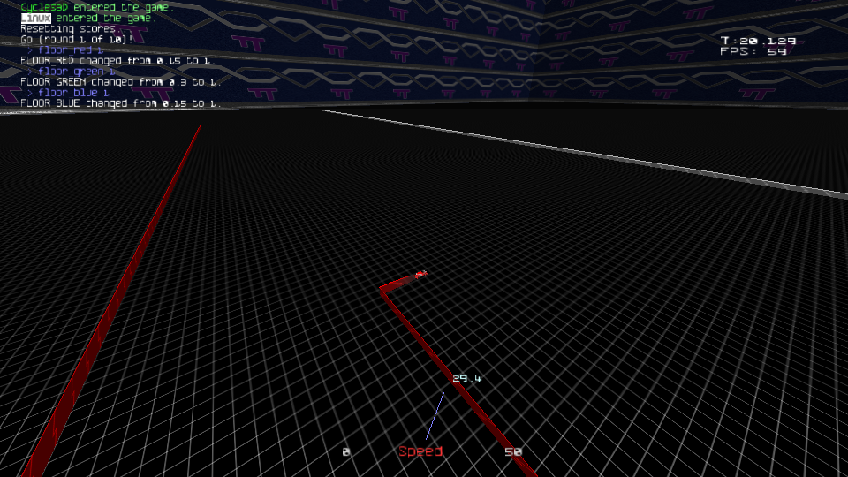The height and width of the screenshot is (477, 848).
Task: Click the red light cycle on the grid
Action: pyautogui.click(x=421, y=275)
